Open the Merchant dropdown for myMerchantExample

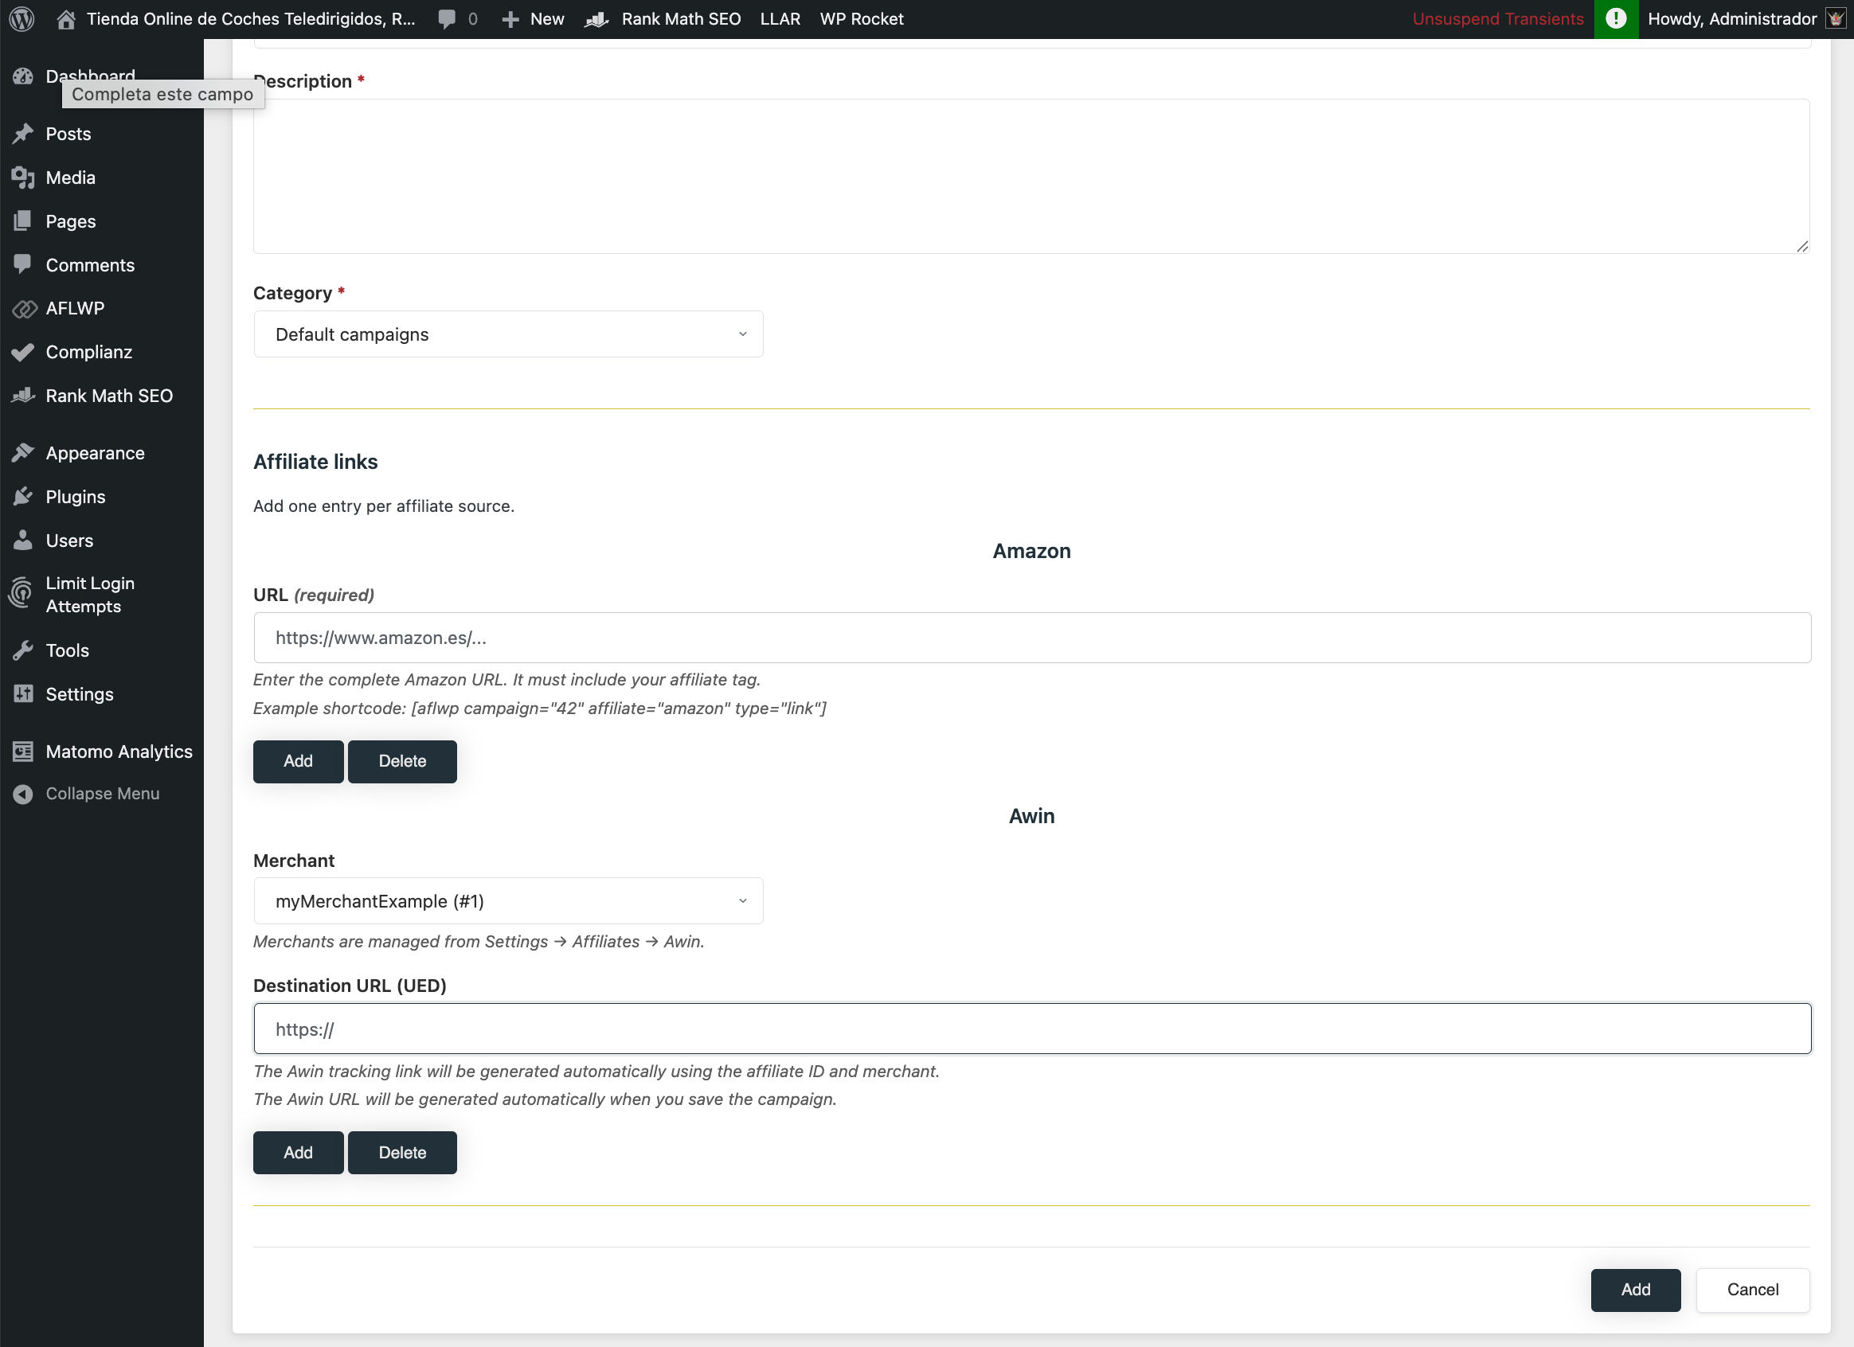coord(507,900)
